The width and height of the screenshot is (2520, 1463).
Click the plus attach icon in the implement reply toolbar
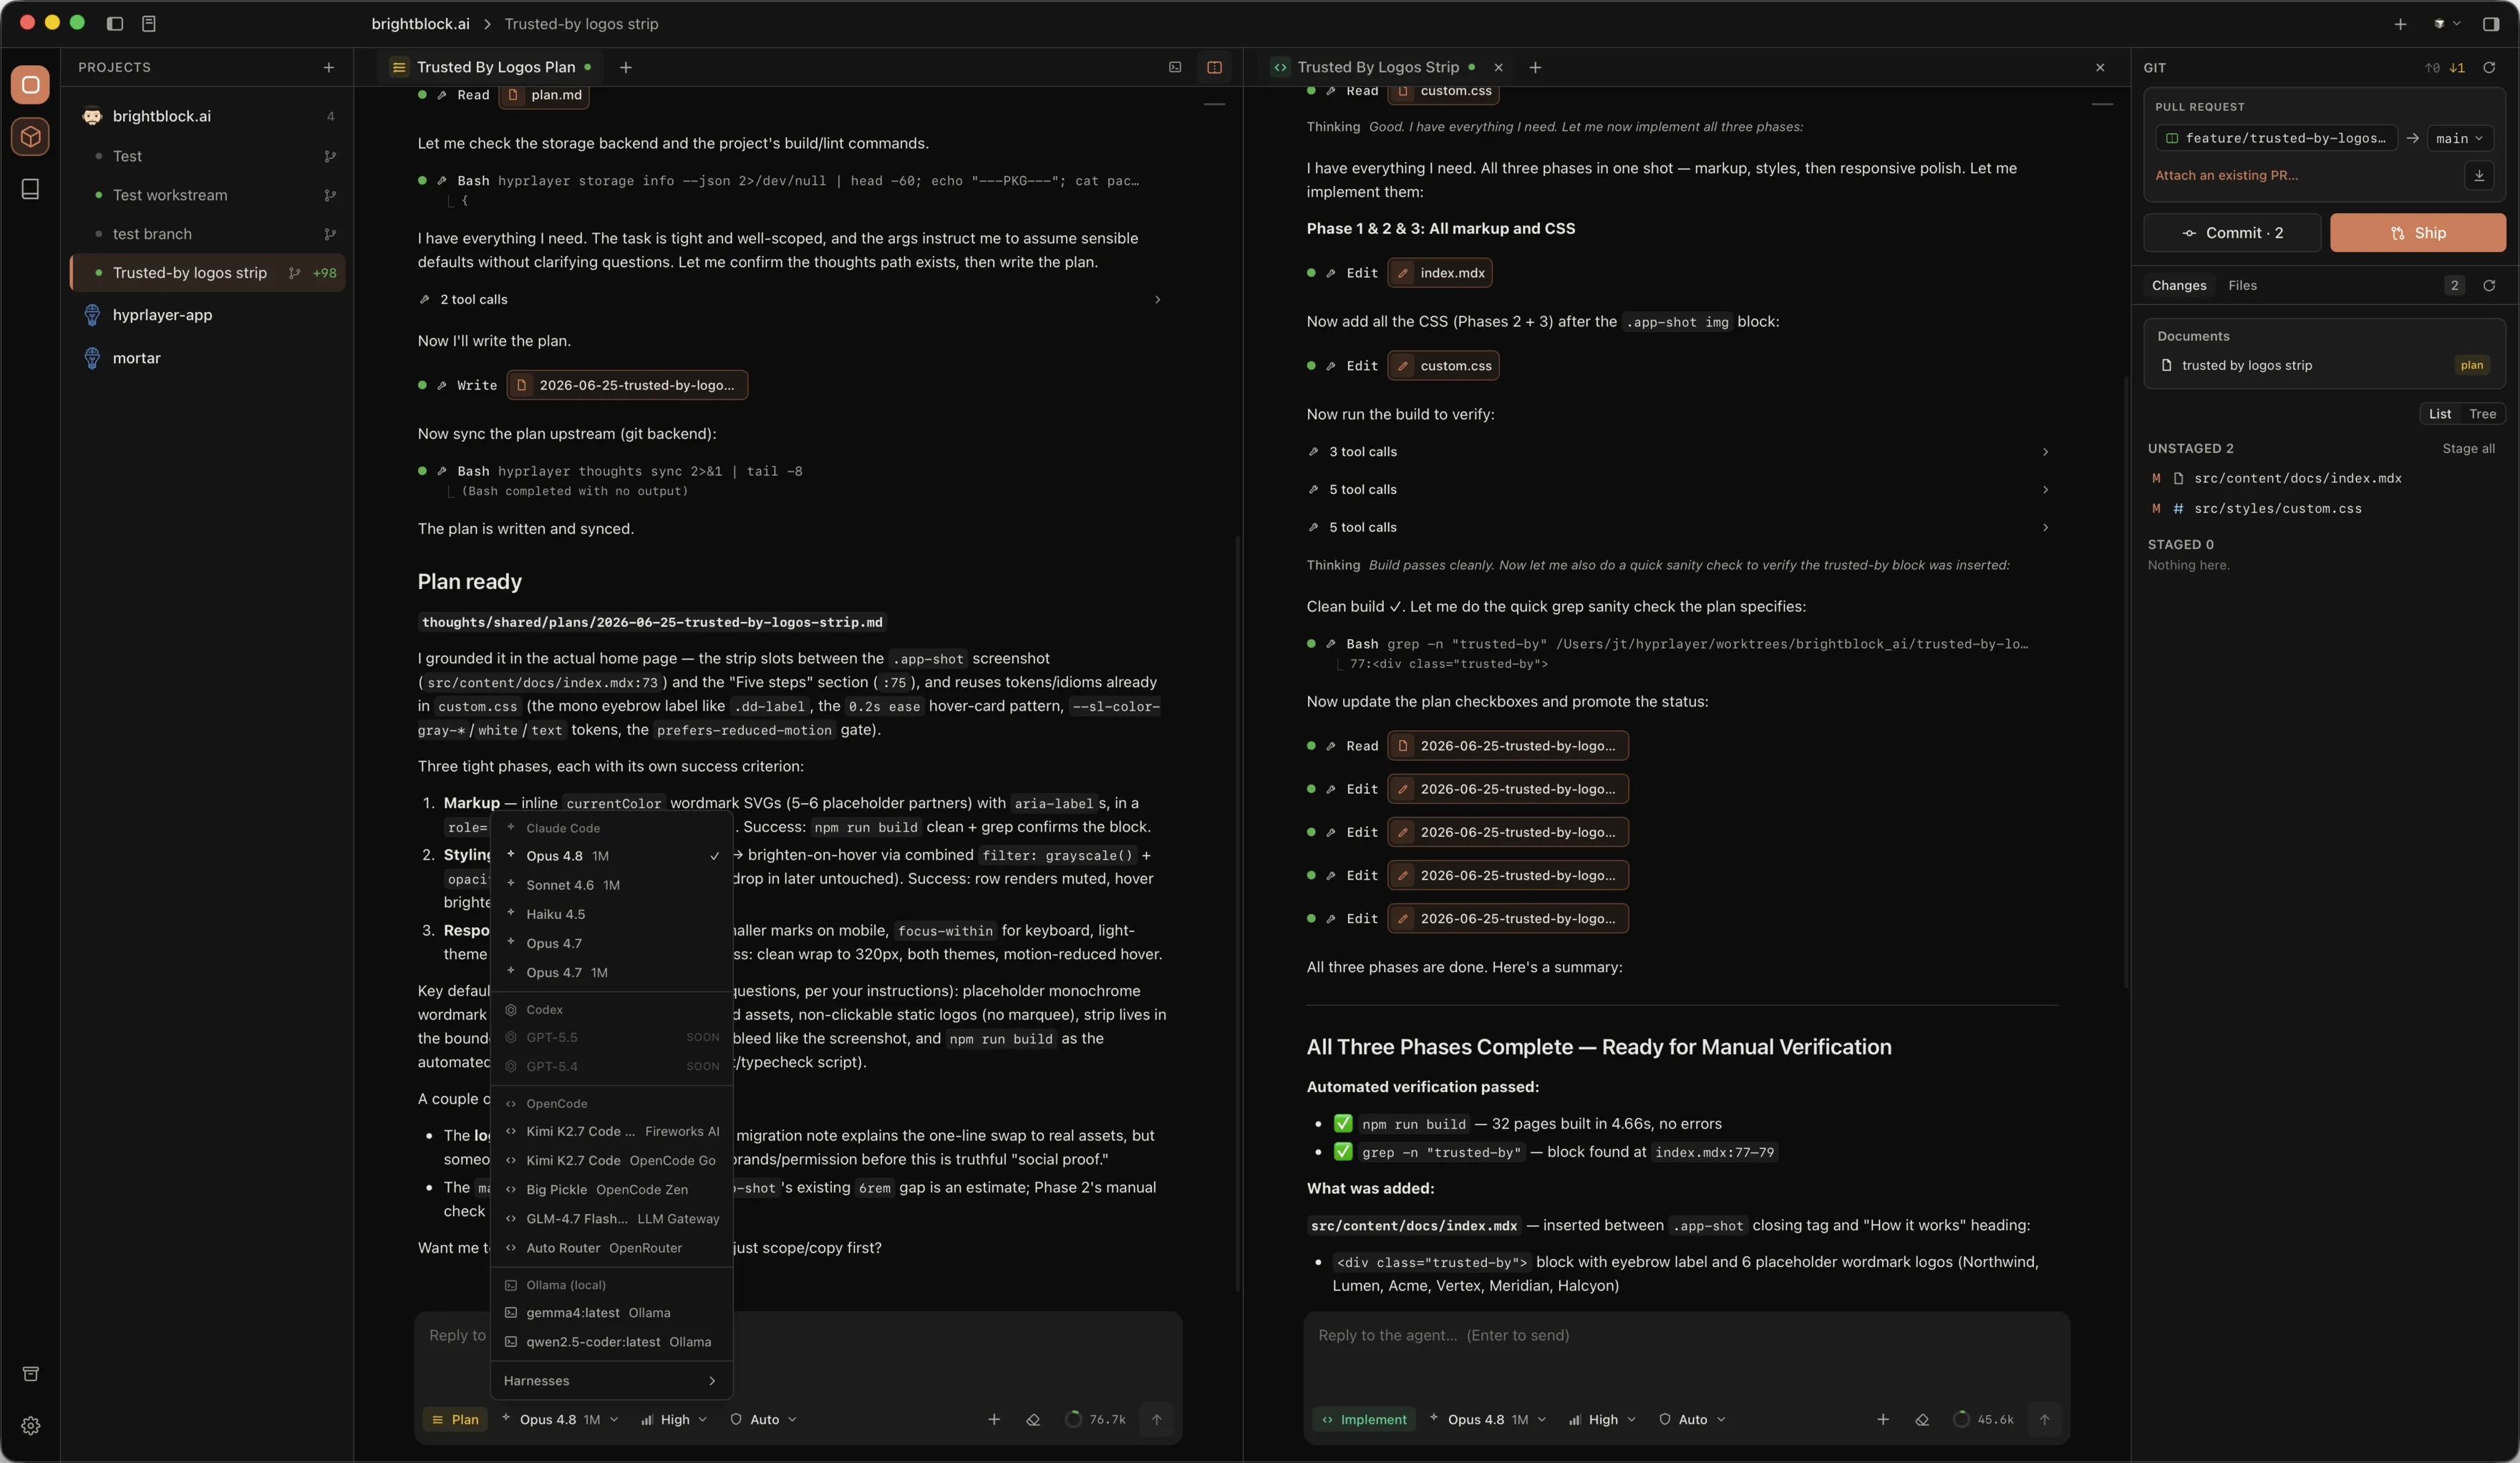click(1883, 1419)
